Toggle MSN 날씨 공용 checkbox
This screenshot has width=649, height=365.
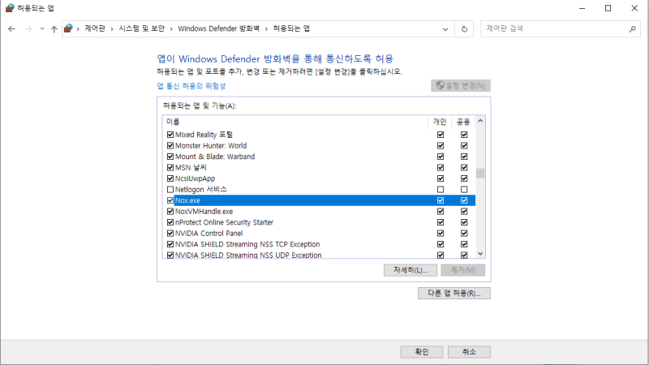point(464,168)
